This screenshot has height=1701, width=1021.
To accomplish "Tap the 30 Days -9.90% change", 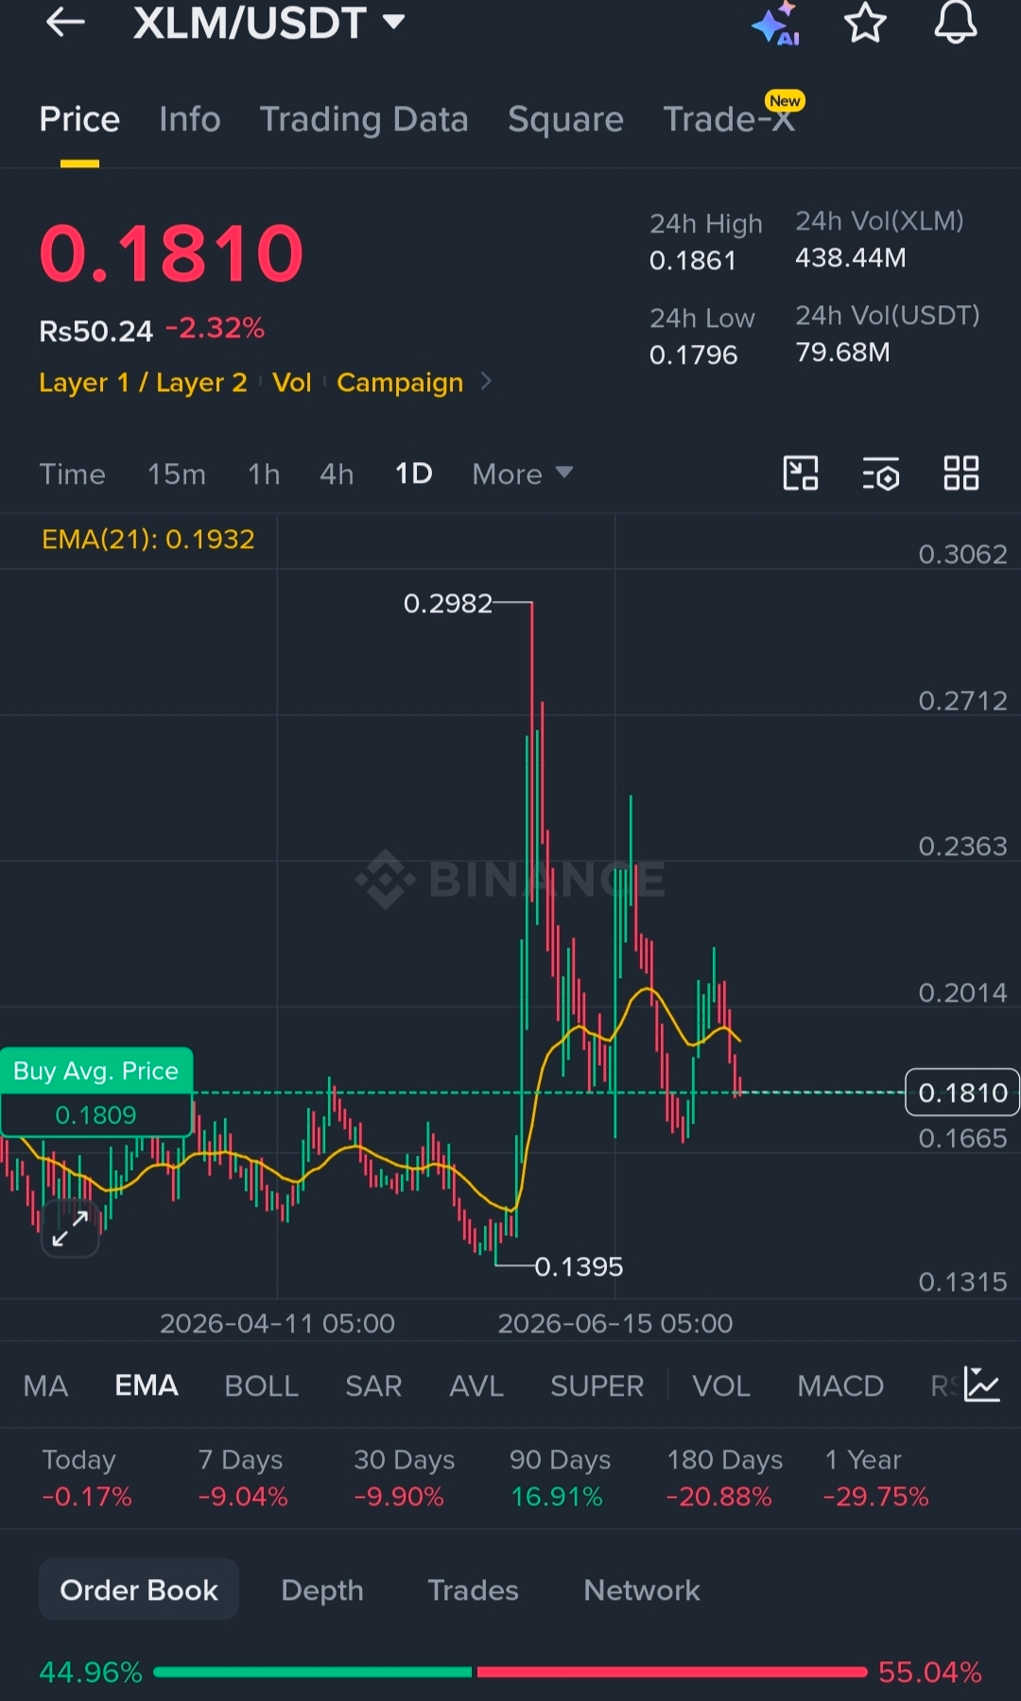I will click(x=404, y=1478).
